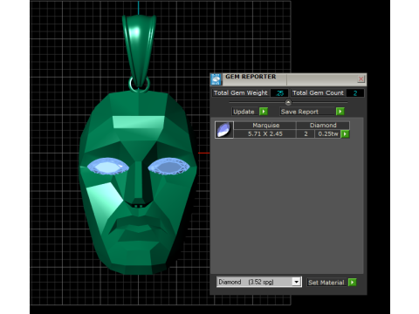Screen dimensions: 419x314
Task: Click green arrow next to Set Material
Action: click(x=352, y=282)
